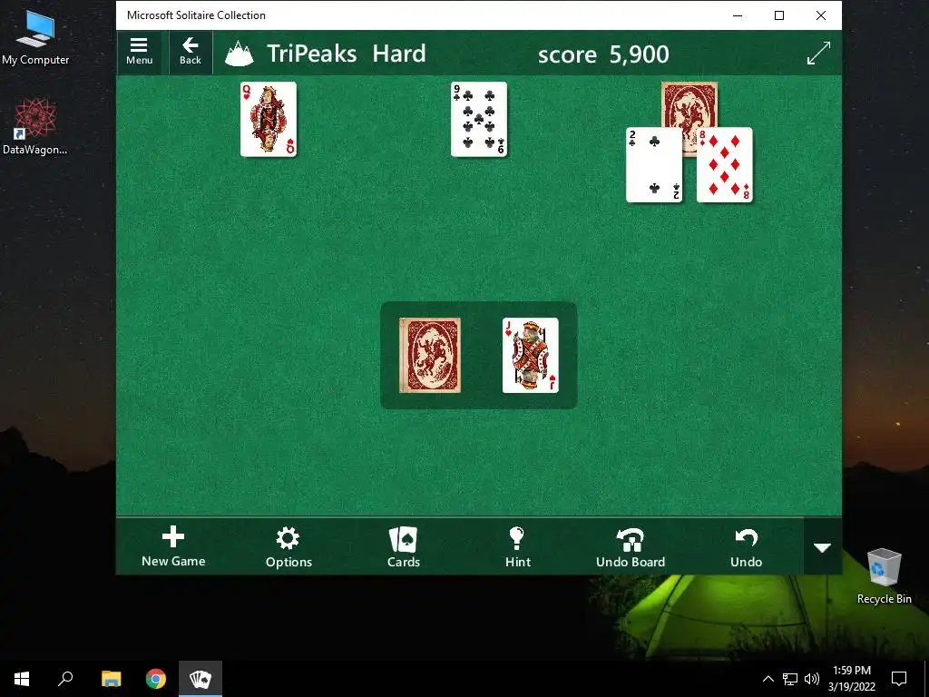Image resolution: width=929 pixels, height=697 pixels.
Task: Draw a card from the face-down stock pile
Action: (x=430, y=355)
